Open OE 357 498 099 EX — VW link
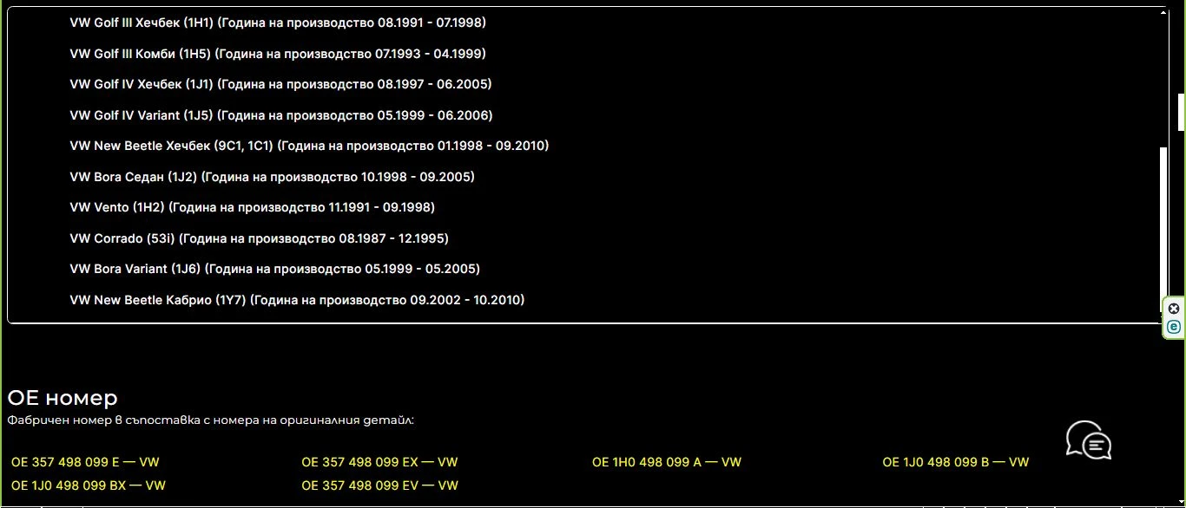The height and width of the screenshot is (508, 1186). pos(379,462)
